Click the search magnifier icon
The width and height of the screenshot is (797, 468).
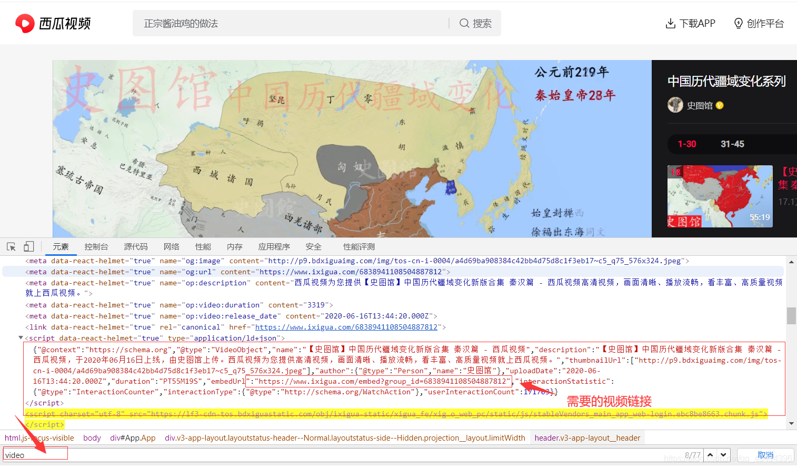[x=464, y=23]
